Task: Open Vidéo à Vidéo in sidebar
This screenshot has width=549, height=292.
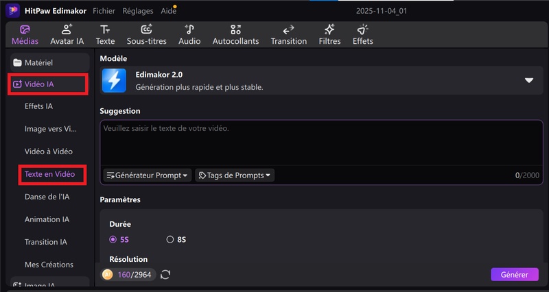Action: pyautogui.click(x=49, y=151)
